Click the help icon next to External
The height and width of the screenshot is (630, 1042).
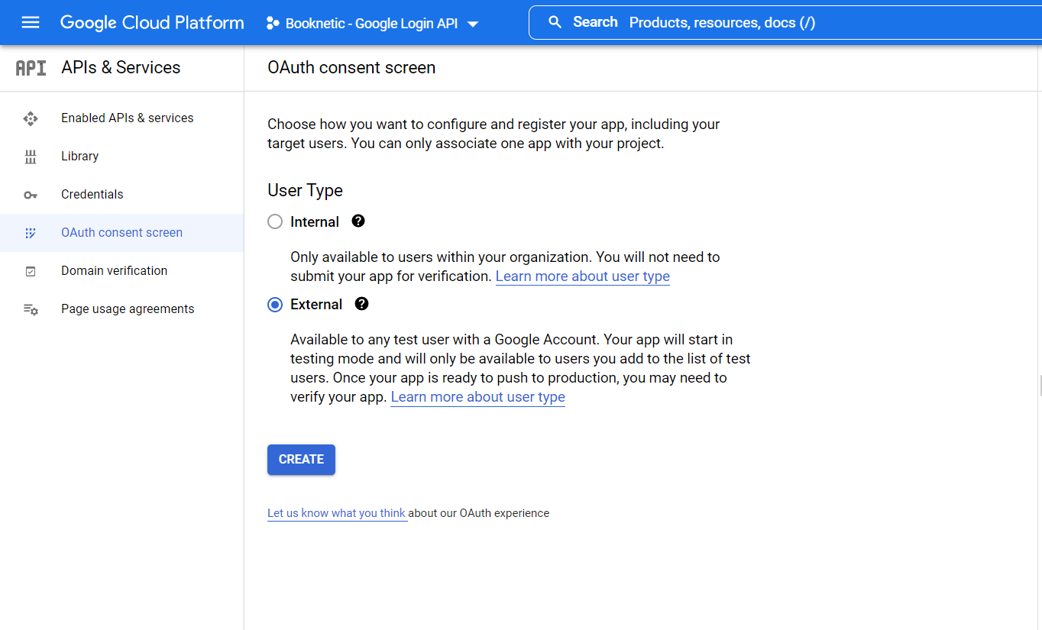361,303
